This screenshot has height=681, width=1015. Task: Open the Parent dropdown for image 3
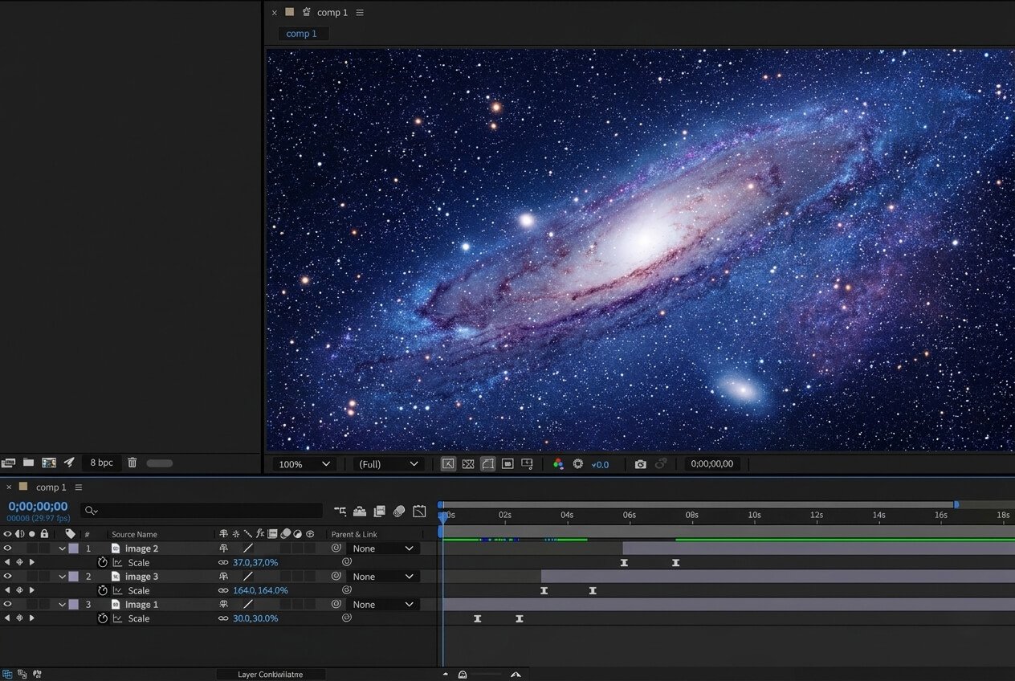(384, 576)
